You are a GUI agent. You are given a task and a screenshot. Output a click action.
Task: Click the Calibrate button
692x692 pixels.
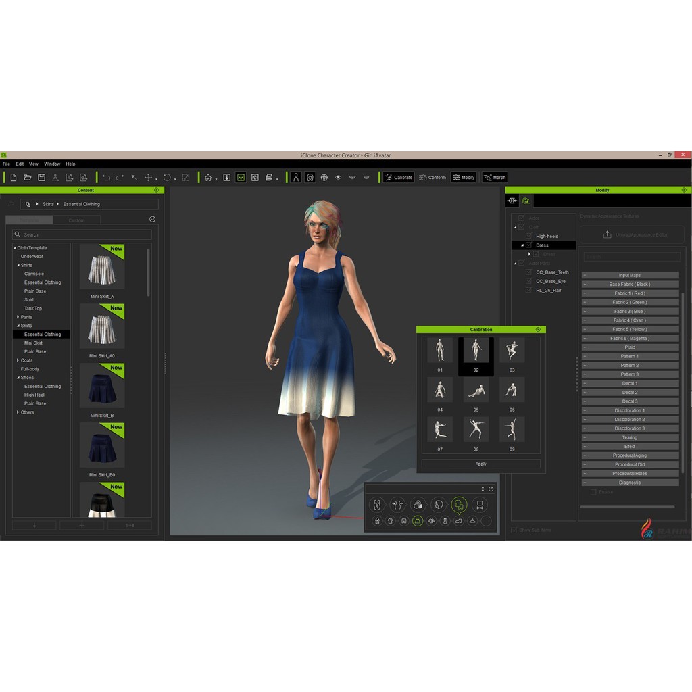click(399, 178)
